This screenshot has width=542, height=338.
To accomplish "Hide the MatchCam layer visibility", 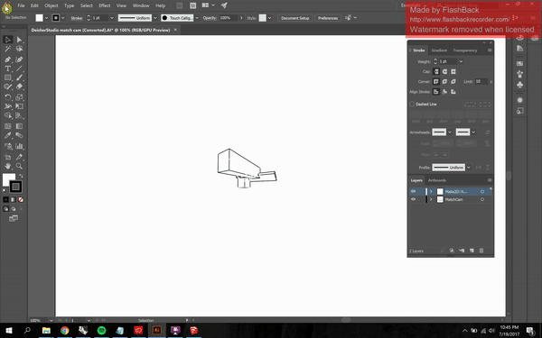I will pyautogui.click(x=413, y=199).
